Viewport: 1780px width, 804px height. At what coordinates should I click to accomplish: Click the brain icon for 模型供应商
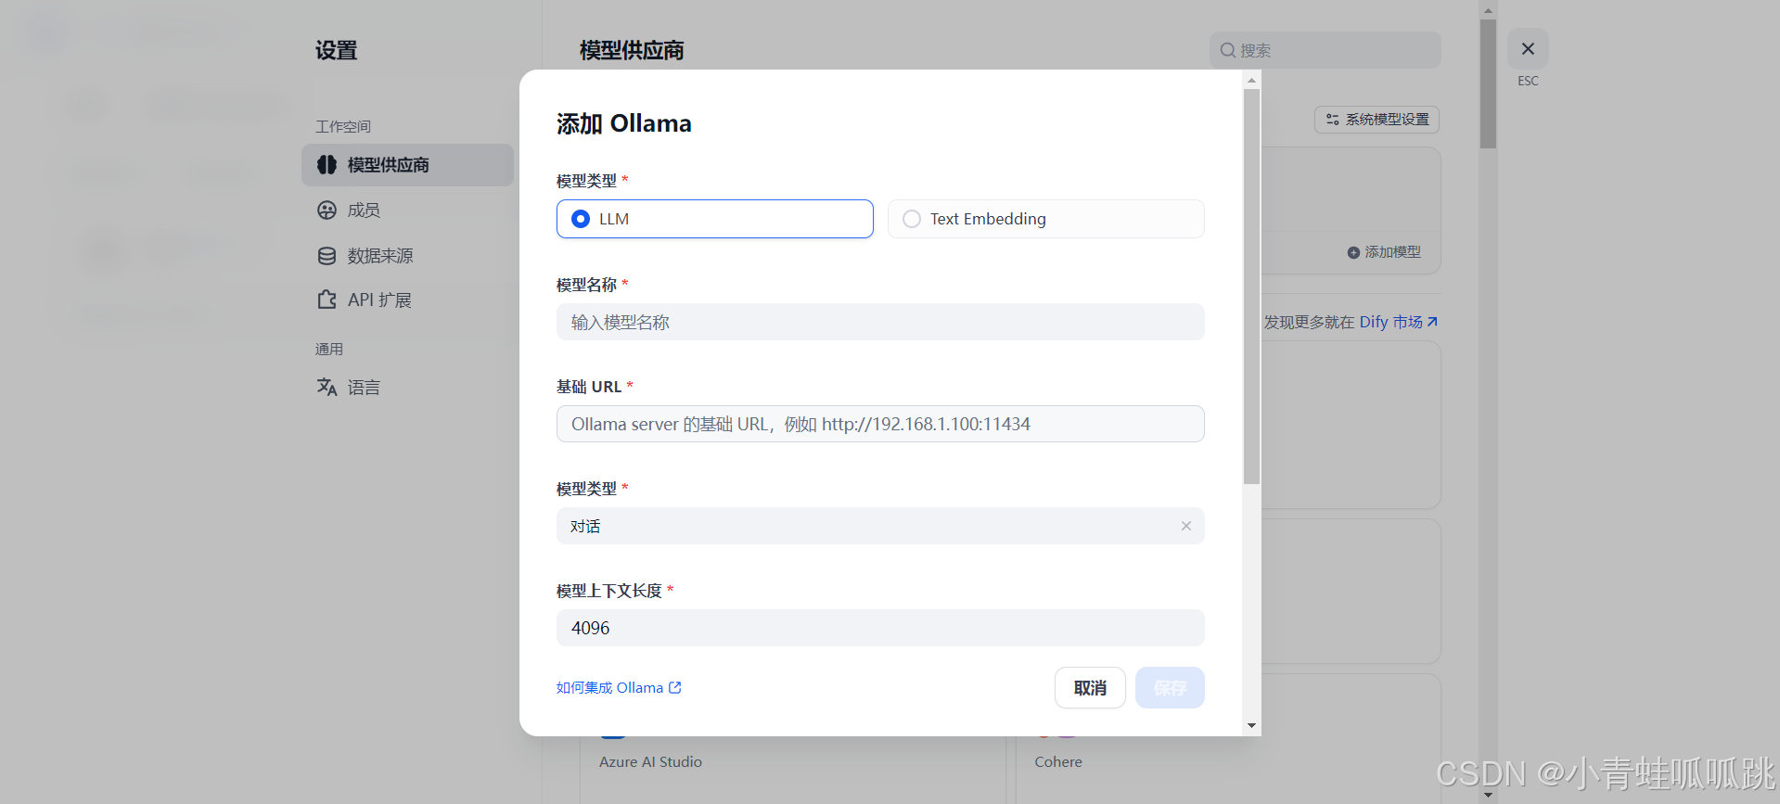coord(327,165)
